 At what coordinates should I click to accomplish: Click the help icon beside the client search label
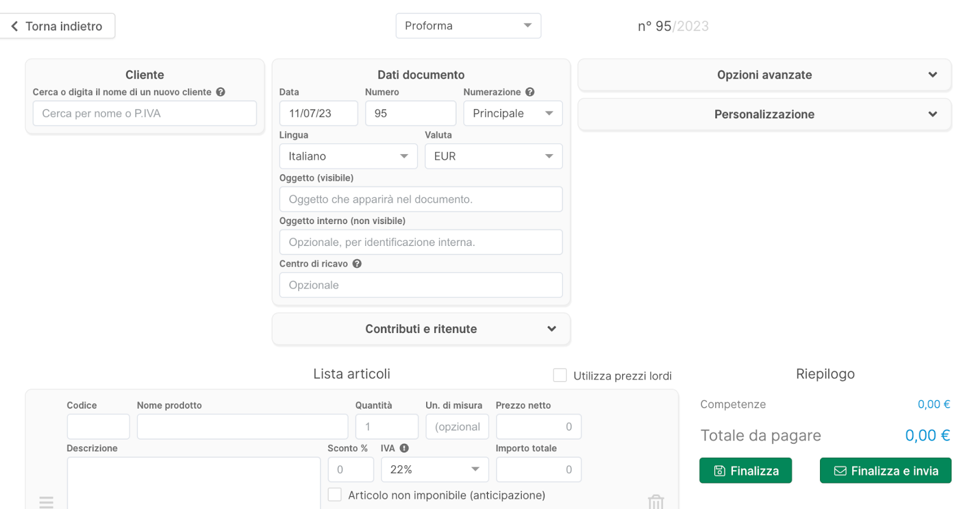pos(220,92)
